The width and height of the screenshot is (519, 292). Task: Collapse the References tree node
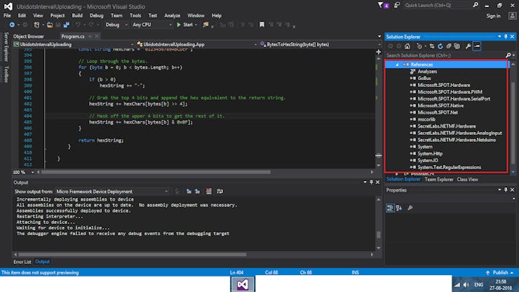(x=397, y=65)
